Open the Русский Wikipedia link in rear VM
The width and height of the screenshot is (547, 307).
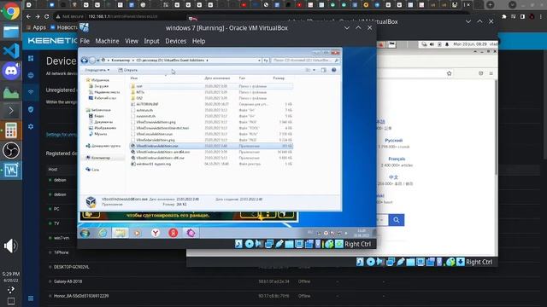394,140
